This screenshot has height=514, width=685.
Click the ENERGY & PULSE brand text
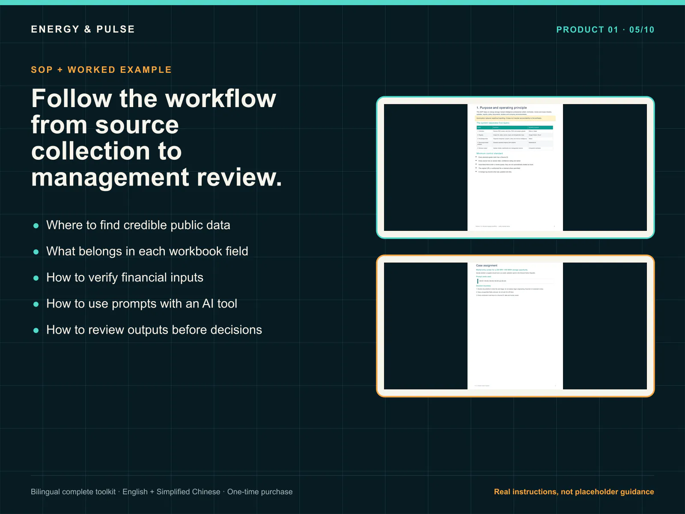click(83, 29)
